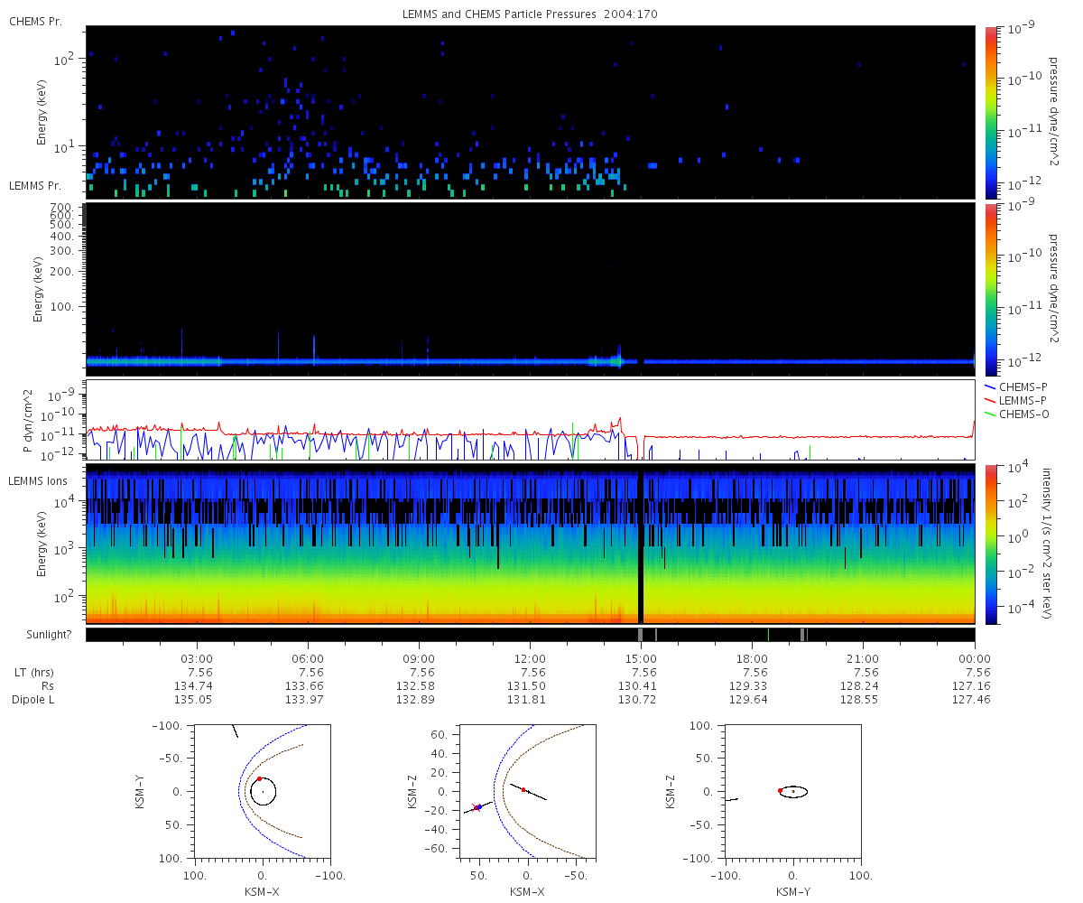The width and height of the screenshot is (1083, 903).
Task: Click the 21:00 time axis tick label
Action: pos(863,658)
